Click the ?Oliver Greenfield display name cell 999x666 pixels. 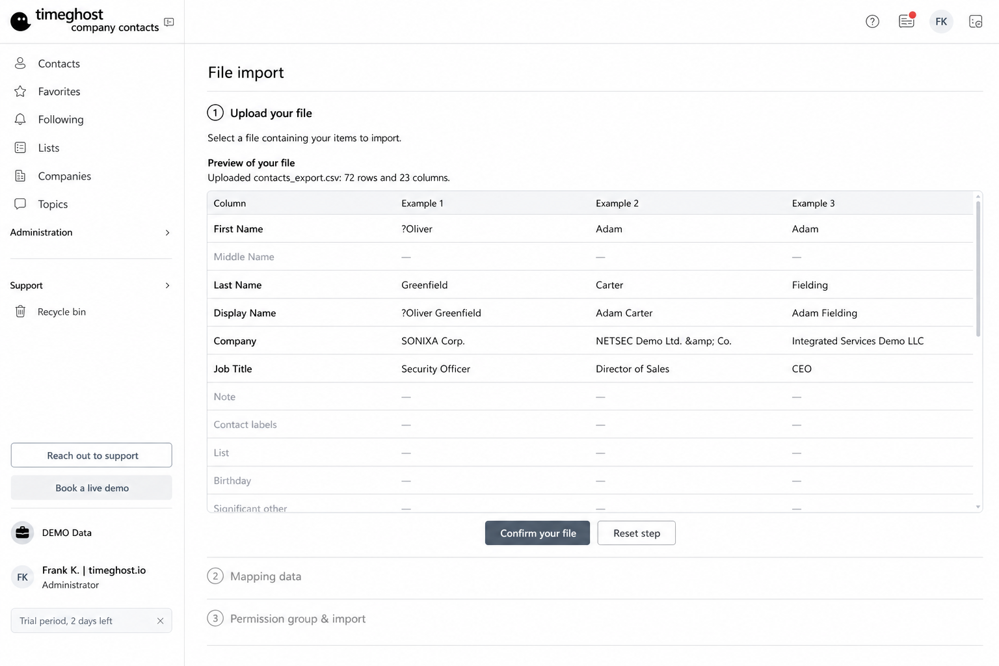441,313
